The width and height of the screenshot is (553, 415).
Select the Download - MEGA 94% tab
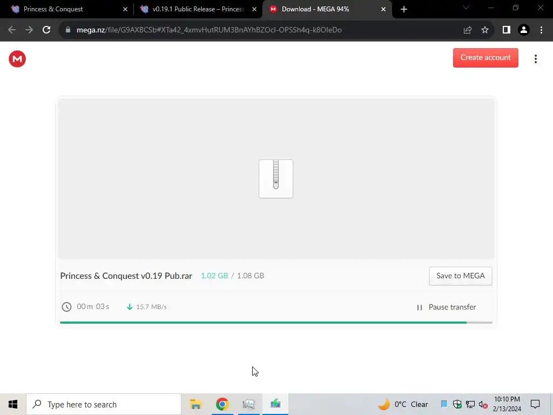click(327, 9)
